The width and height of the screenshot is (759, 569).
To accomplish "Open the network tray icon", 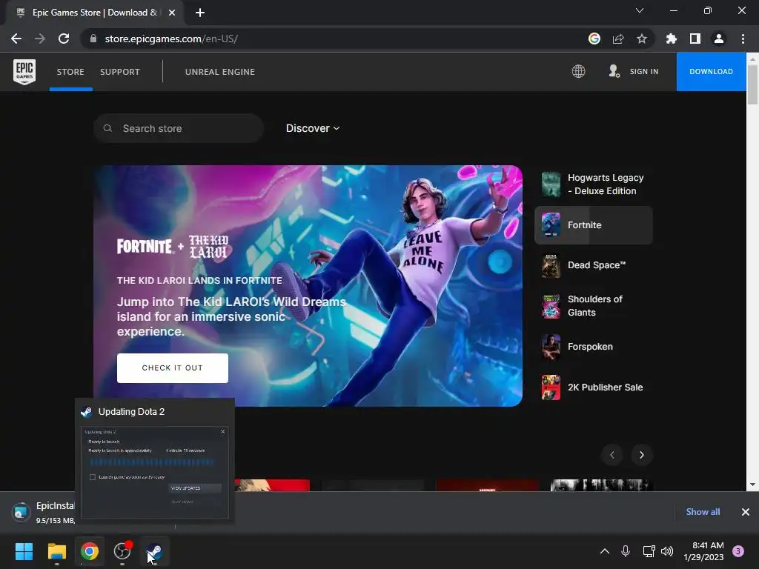I will click(649, 551).
